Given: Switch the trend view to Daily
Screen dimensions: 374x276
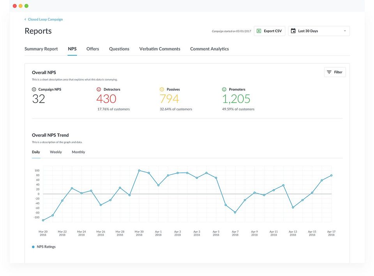Looking at the screenshot, I should point(36,152).
